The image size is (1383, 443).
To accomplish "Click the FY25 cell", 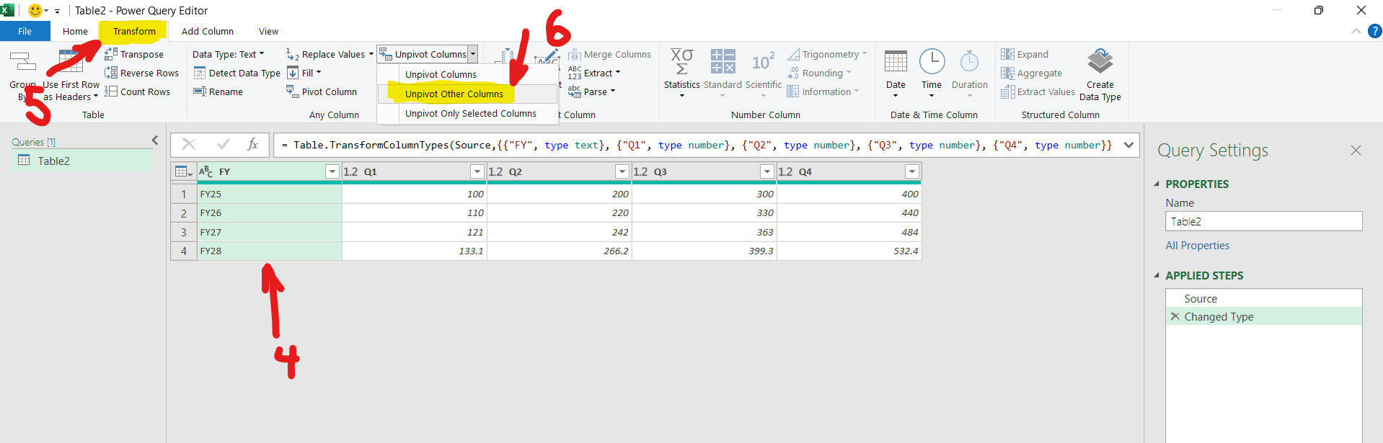I will pyautogui.click(x=270, y=194).
